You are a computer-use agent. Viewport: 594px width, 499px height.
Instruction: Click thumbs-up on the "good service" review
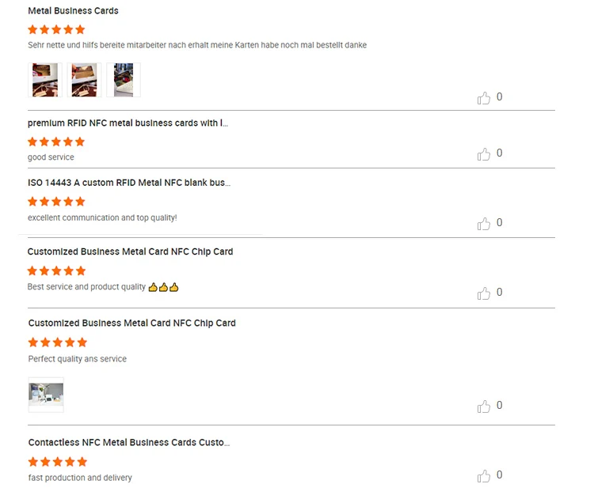[484, 154]
